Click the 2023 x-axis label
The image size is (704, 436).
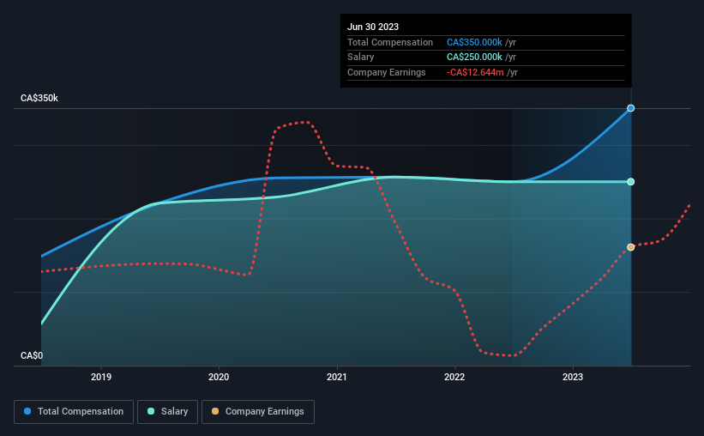click(573, 377)
